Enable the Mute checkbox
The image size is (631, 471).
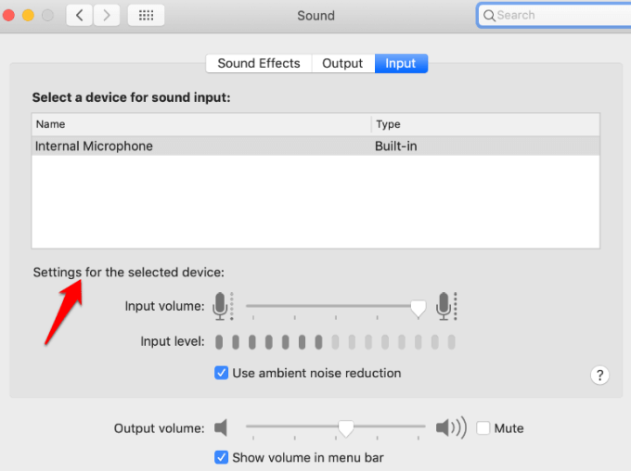(483, 428)
